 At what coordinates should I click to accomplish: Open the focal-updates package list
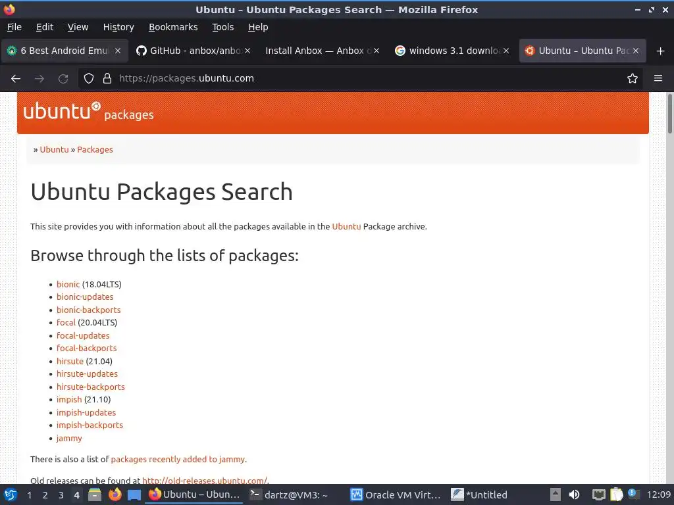(83, 336)
